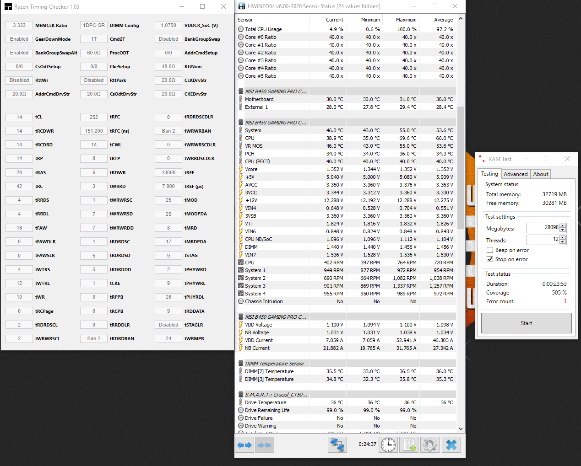This screenshot has height=466, width=581.
Task: Click the GearDownMode Enabled field
Action: tap(19, 39)
